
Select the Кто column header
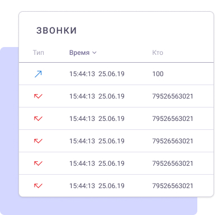click(158, 53)
